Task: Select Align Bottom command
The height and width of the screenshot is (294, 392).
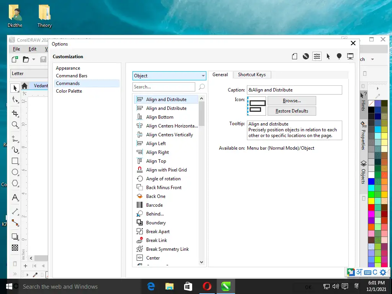Action: 166,117
